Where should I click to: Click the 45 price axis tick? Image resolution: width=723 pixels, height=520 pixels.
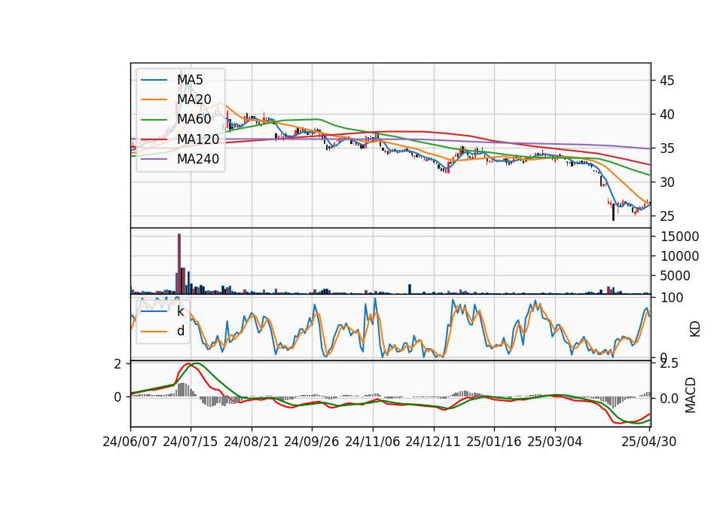tap(667, 81)
